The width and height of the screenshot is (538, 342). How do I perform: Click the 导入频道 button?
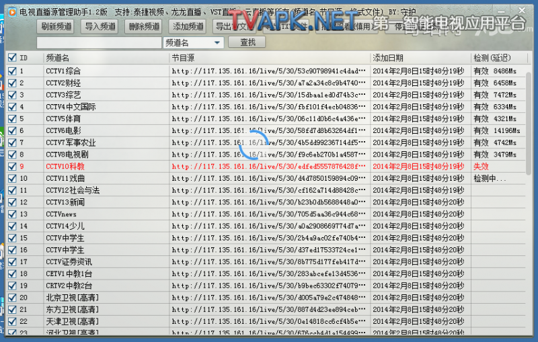click(100, 26)
